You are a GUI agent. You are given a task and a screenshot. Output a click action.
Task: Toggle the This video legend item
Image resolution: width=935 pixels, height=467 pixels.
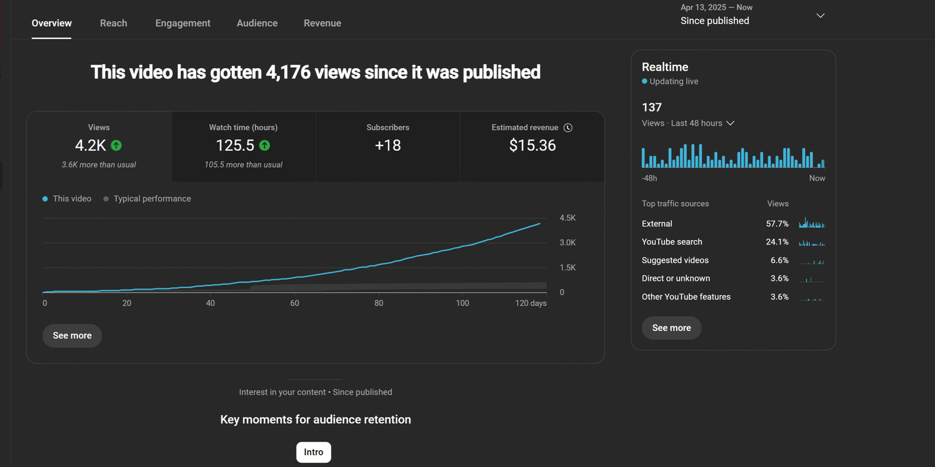tap(67, 199)
